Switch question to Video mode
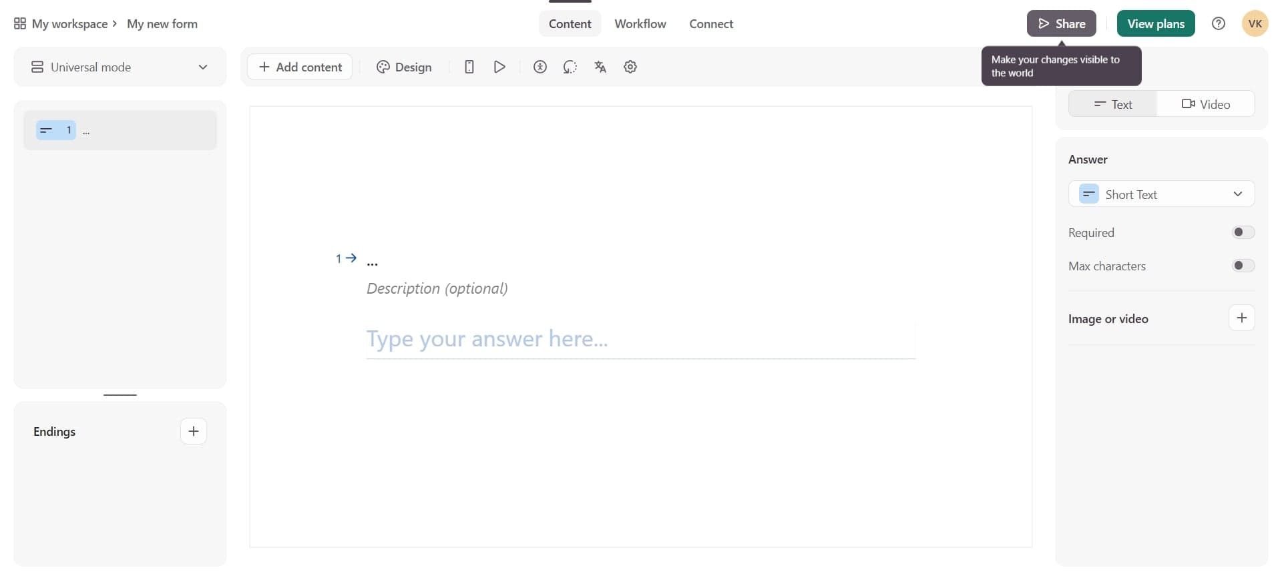Screen dimensions: 1282x580 (x=1206, y=104)
